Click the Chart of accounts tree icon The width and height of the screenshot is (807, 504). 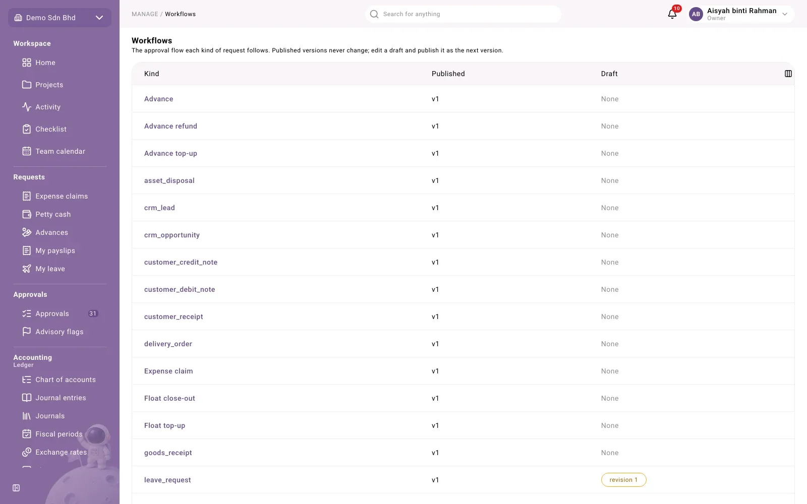point(27,380)
